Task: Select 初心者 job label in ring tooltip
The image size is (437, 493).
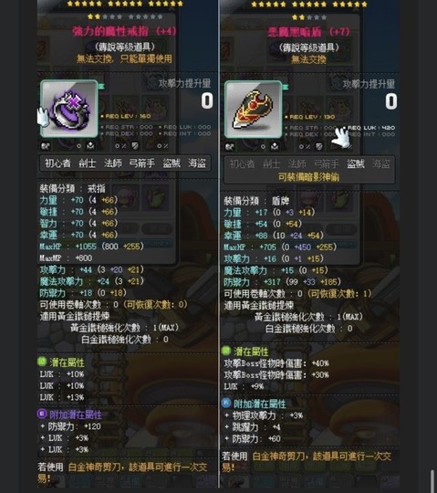Action: coord(57,163)
